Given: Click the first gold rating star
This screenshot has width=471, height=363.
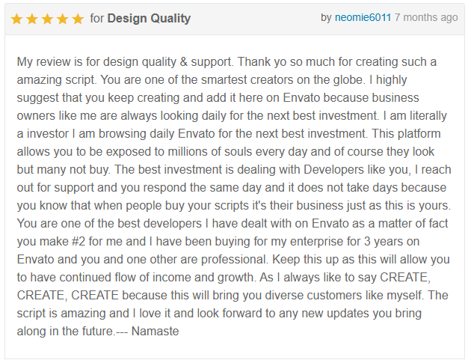Looking at the screenshot, I should coord(17,19).
